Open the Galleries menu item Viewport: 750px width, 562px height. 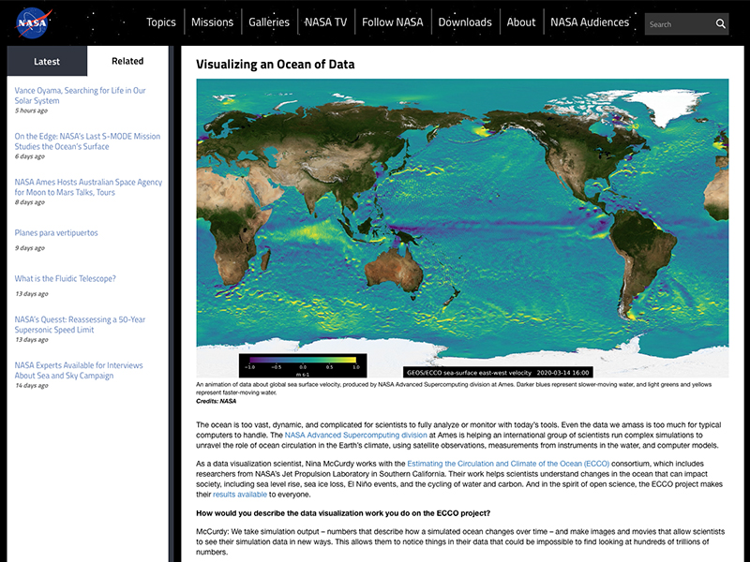pos(268,22)
